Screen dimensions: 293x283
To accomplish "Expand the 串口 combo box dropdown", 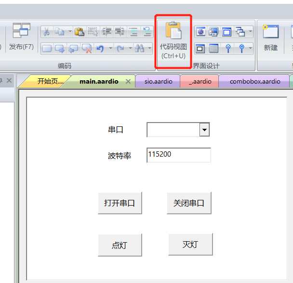I will pos(205,130).
